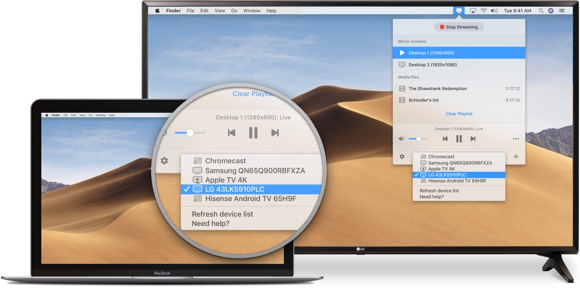Choose Apple TV 4K in TV device dropdown
Screen dimensions: 580x296
[x=458, y=169]
